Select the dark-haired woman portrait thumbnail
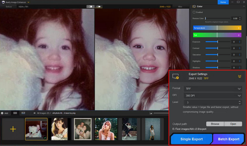 (x=60, y=129)
